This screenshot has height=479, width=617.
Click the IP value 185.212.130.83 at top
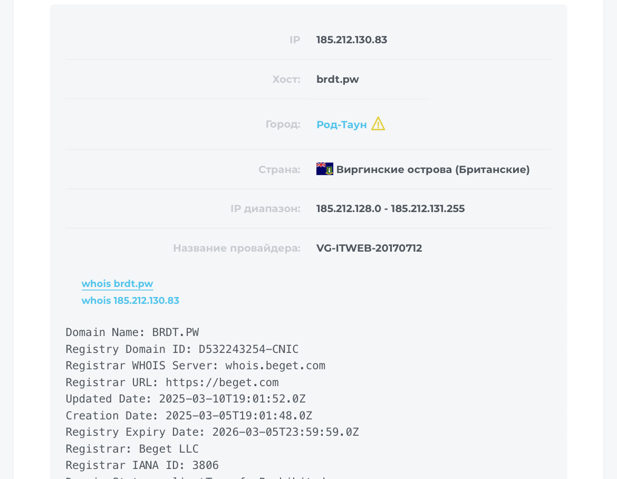352,40
